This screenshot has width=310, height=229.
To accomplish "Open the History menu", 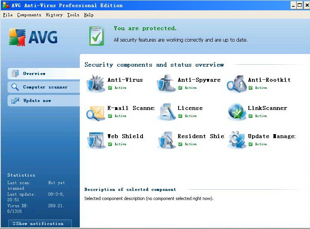I will coord(54,15).
